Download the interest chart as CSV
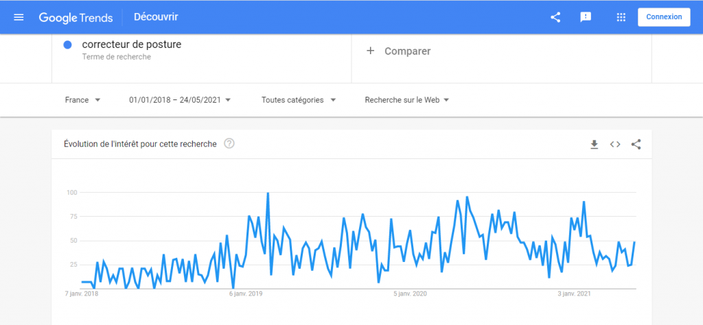703x325 pixels. tap(595, 144)
